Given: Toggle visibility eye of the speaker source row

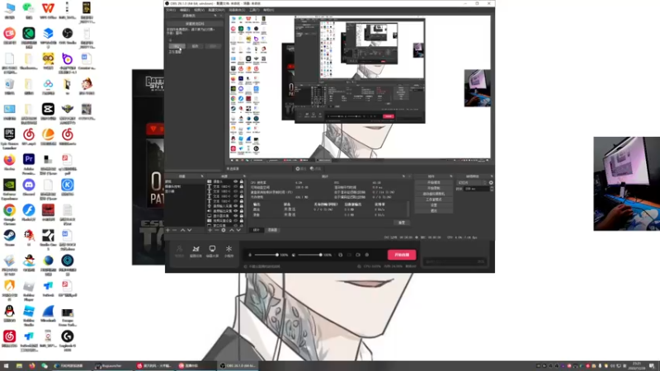Looking at the screenshot, I should [x=235, y=211].
